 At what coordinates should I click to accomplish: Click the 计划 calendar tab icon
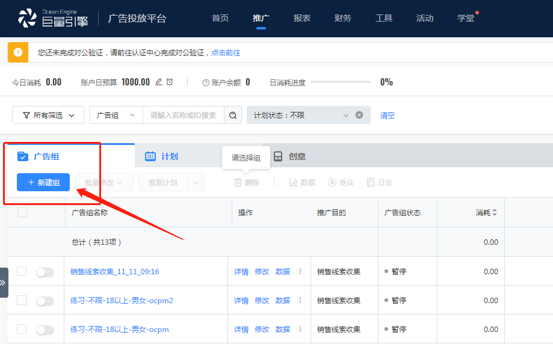(150, 156)
